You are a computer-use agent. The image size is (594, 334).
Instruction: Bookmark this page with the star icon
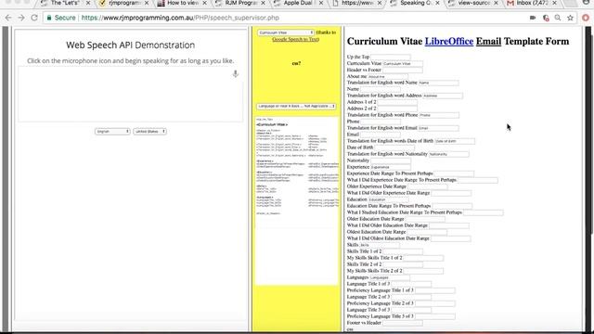(570, 18)
